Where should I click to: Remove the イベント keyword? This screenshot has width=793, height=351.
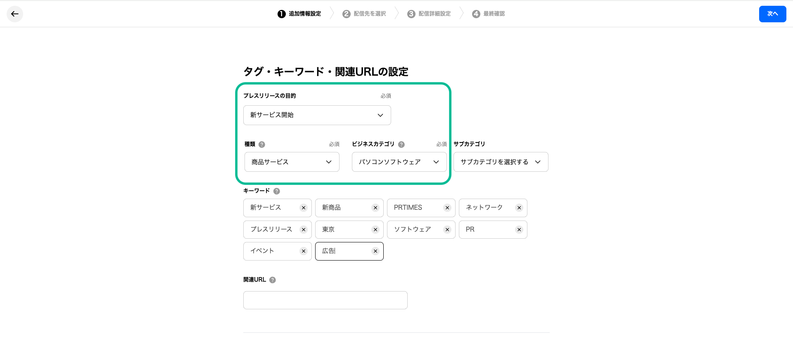(x=304, y=251)
